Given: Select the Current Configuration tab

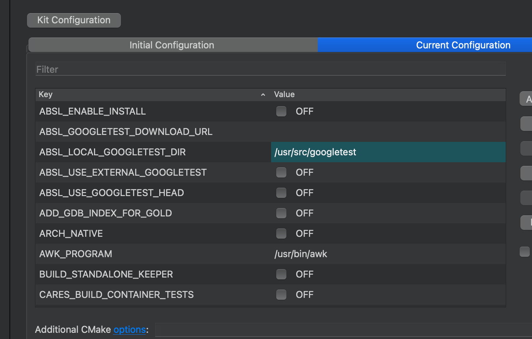Looking at the screenshot, I should coord(463,45).
